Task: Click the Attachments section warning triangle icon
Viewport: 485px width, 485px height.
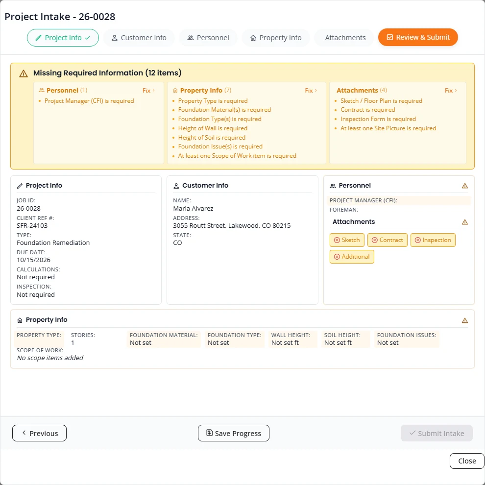Action: [x=464, y=222]
